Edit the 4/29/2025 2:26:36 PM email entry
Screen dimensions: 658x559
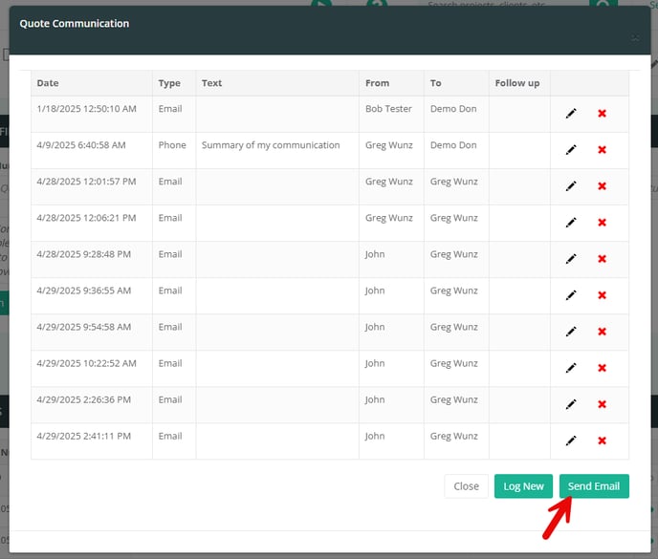click(571, 404)
